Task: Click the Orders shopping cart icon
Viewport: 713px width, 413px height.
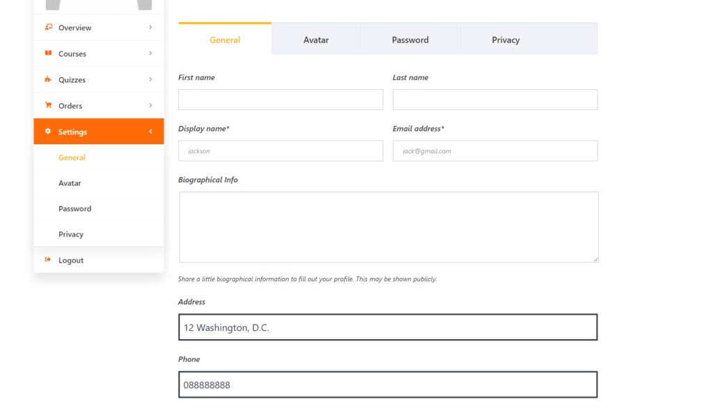Action: pyautogui.click(x=48, y=105)
